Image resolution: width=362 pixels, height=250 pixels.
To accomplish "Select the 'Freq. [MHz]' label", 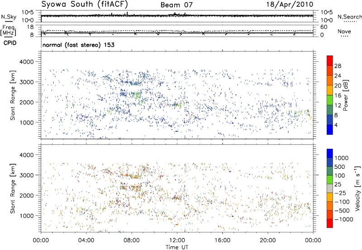I will click(8, 30).
